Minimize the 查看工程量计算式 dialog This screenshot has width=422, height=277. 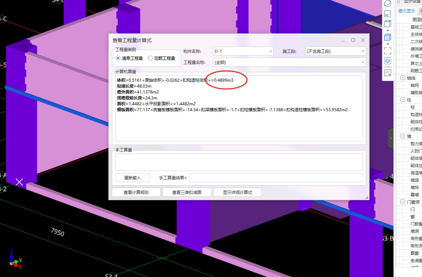344,40
